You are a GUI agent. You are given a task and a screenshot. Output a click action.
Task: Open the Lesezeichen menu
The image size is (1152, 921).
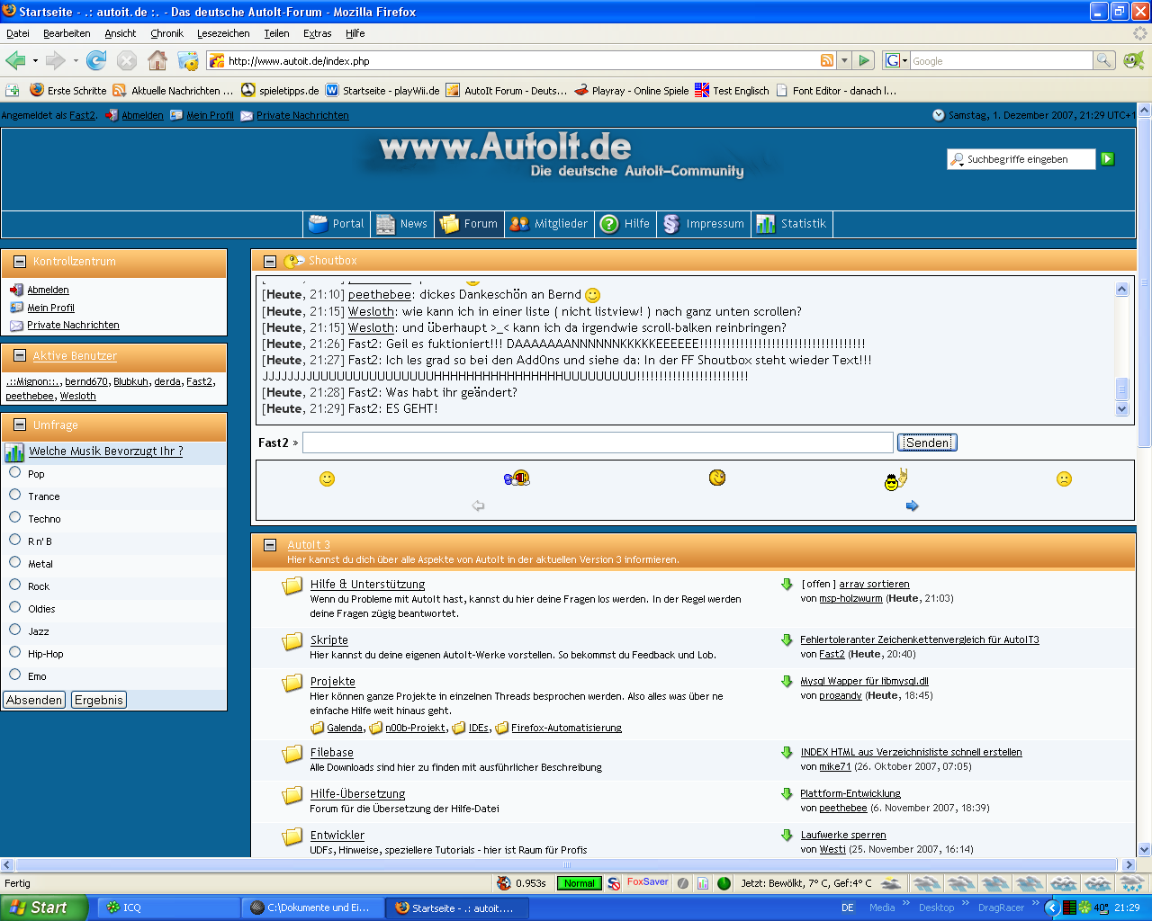coord(223,33)
